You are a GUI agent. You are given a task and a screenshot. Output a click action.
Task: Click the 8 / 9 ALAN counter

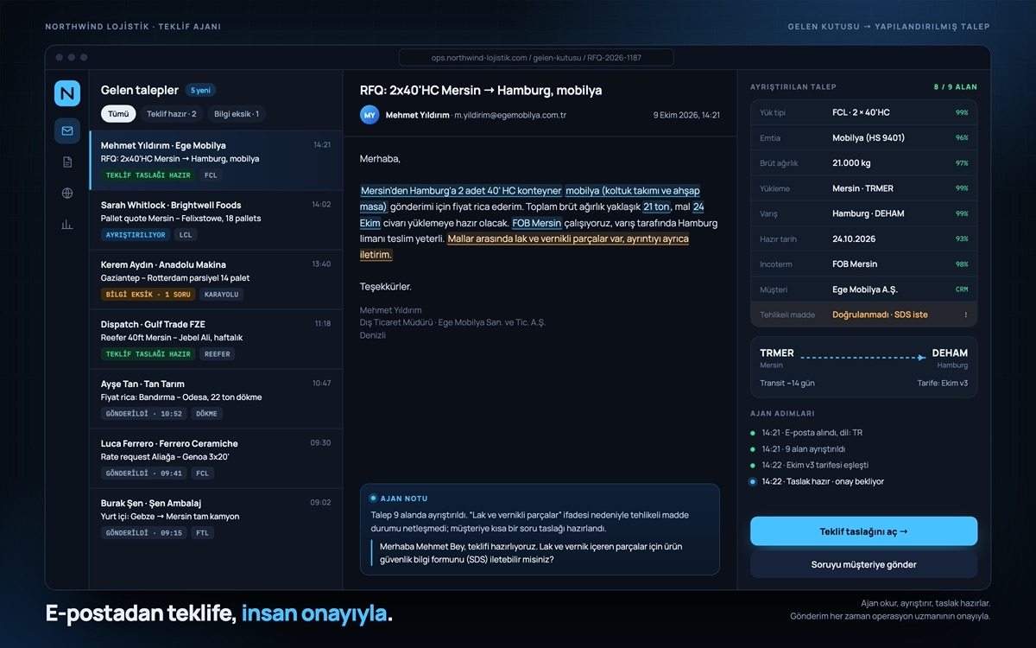pyautogui.click(x=955, y=87)
